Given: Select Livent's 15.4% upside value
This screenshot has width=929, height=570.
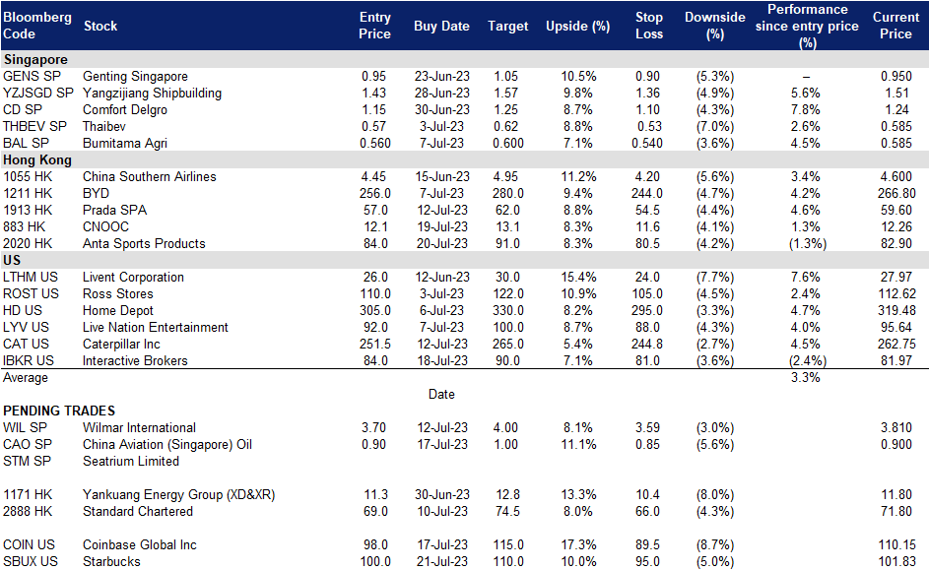Looking at the screenshot, I should (x=578, y=277).
